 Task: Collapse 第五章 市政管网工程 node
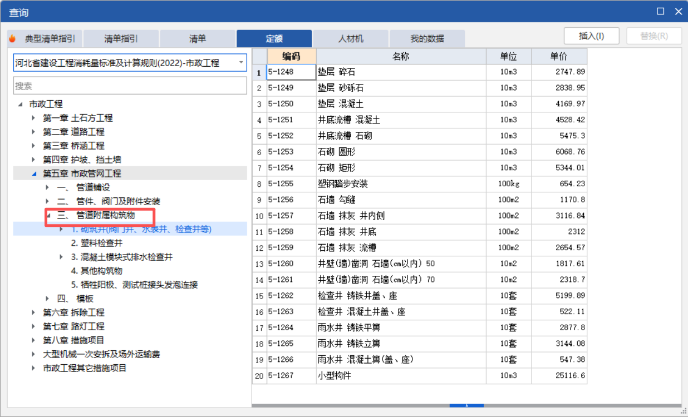(x=33, y=173)
